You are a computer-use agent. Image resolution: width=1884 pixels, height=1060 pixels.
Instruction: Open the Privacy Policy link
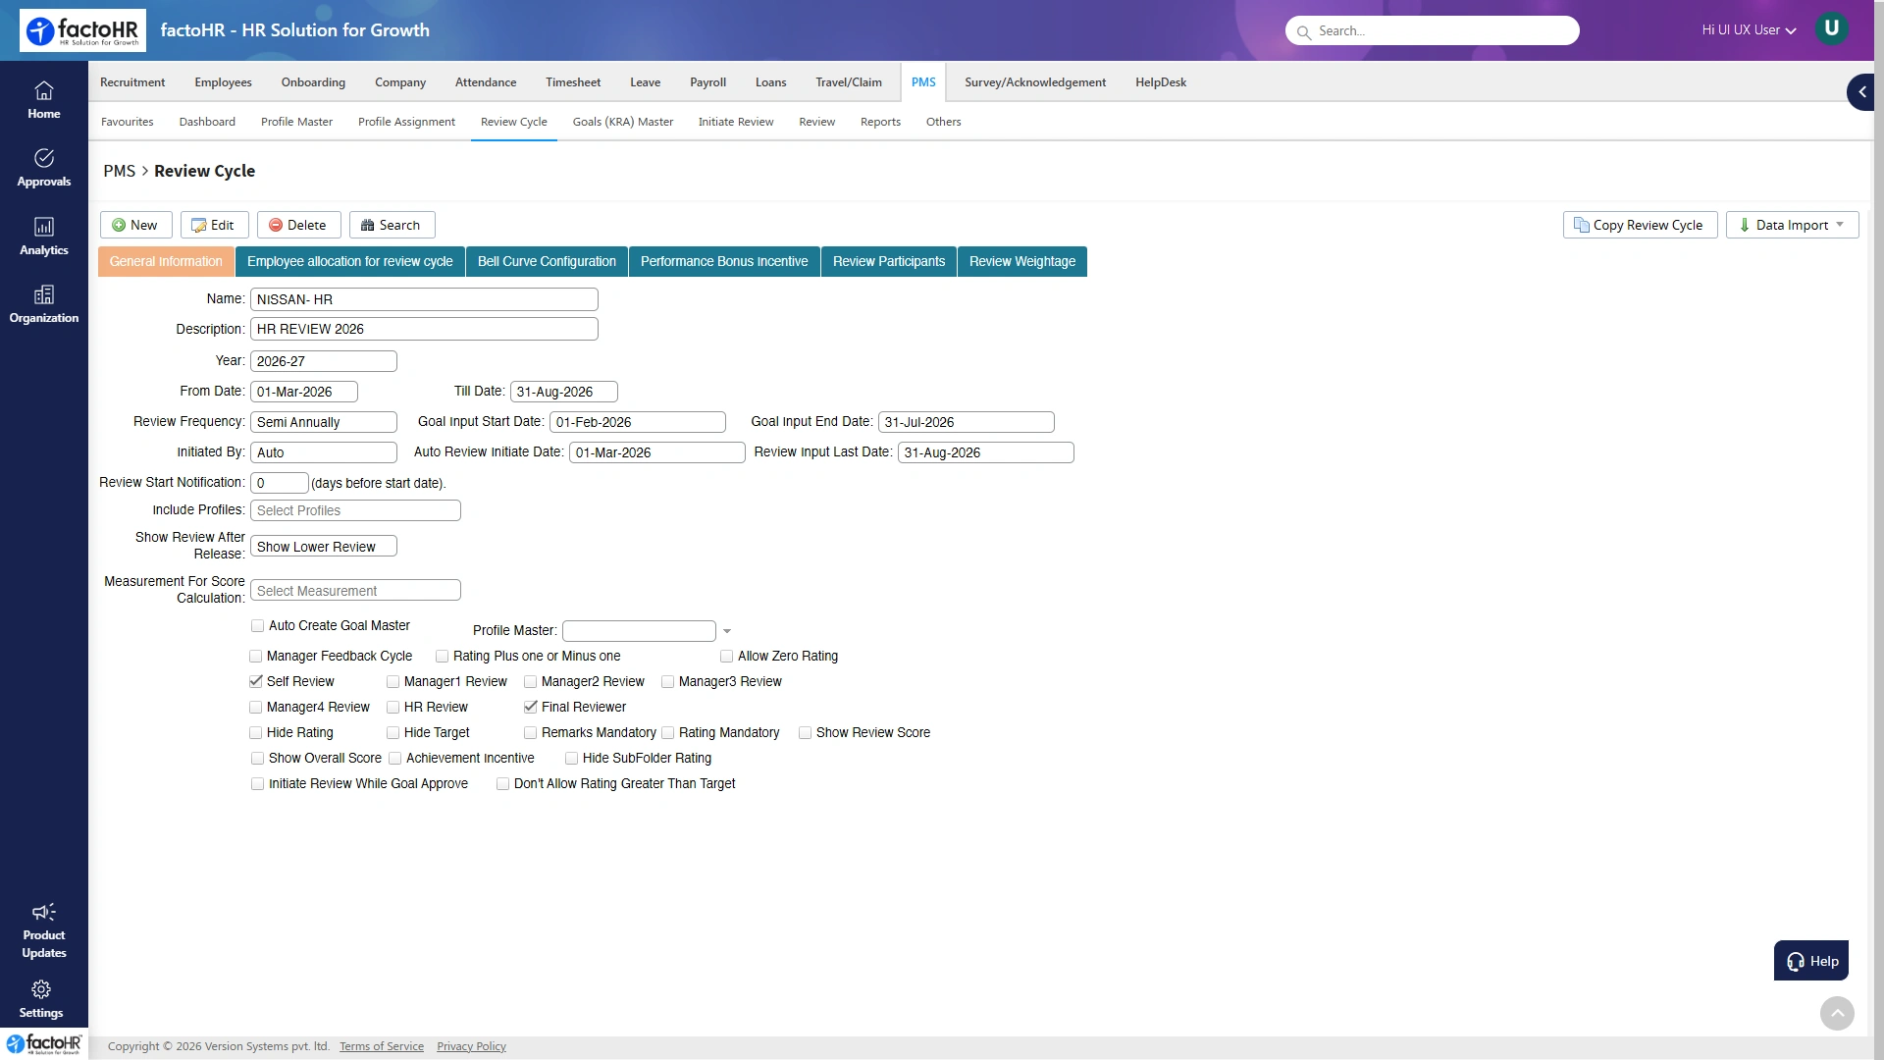click(471, 1046)
